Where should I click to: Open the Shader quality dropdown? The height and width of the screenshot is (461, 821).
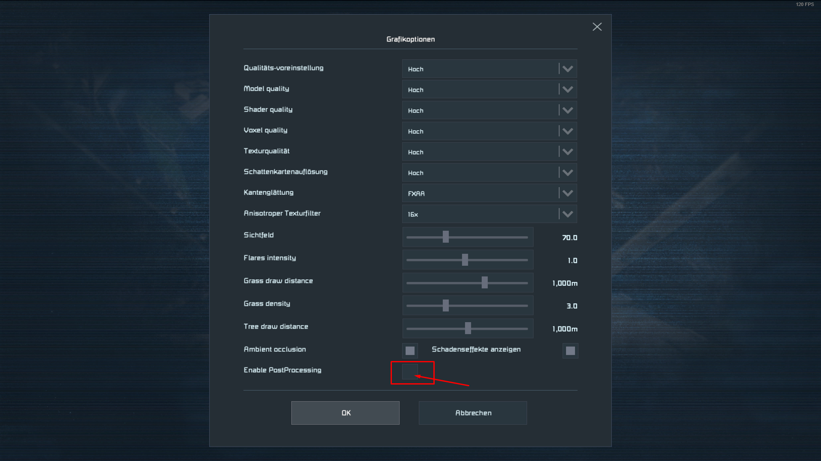pos(489,110)
